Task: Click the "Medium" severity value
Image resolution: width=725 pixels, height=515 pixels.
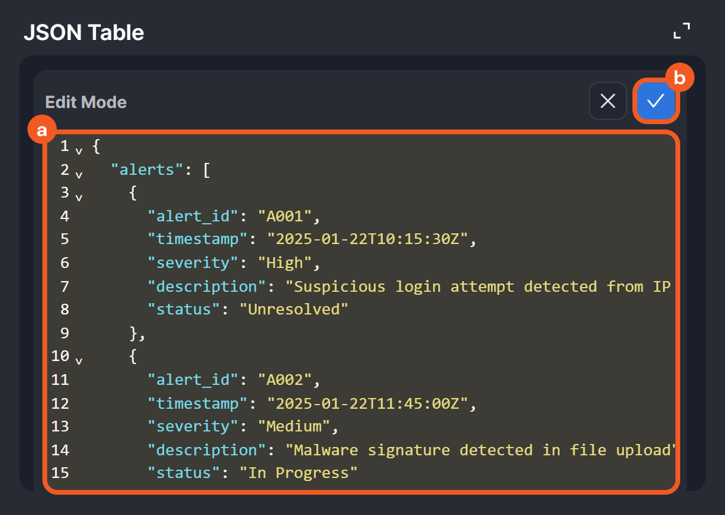Action: (294, 426)
